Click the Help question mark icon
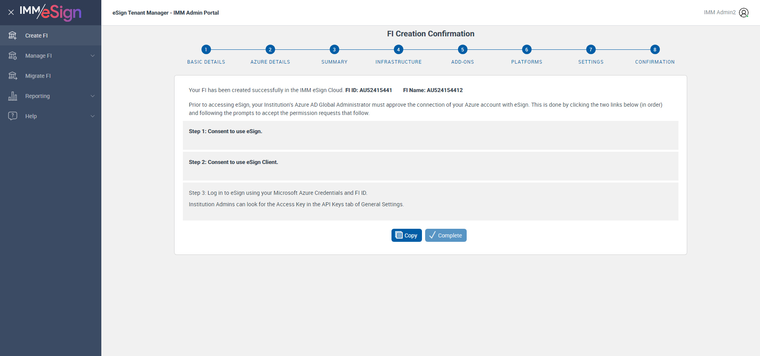 13,116
